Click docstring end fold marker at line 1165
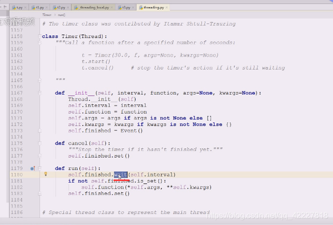This screenshot has width=333, height=225. click(x=39, y=80)
